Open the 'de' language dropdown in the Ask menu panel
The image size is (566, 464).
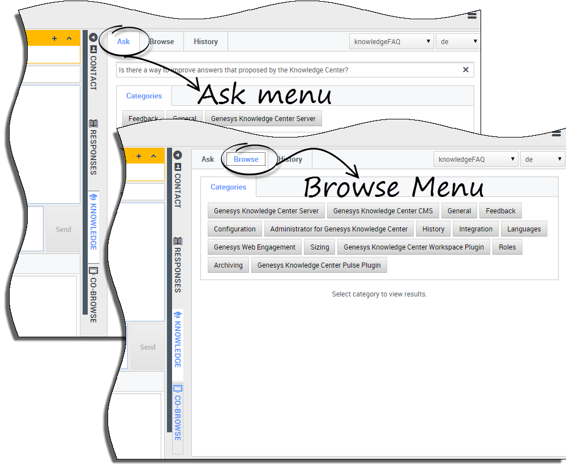click(457, 42)
